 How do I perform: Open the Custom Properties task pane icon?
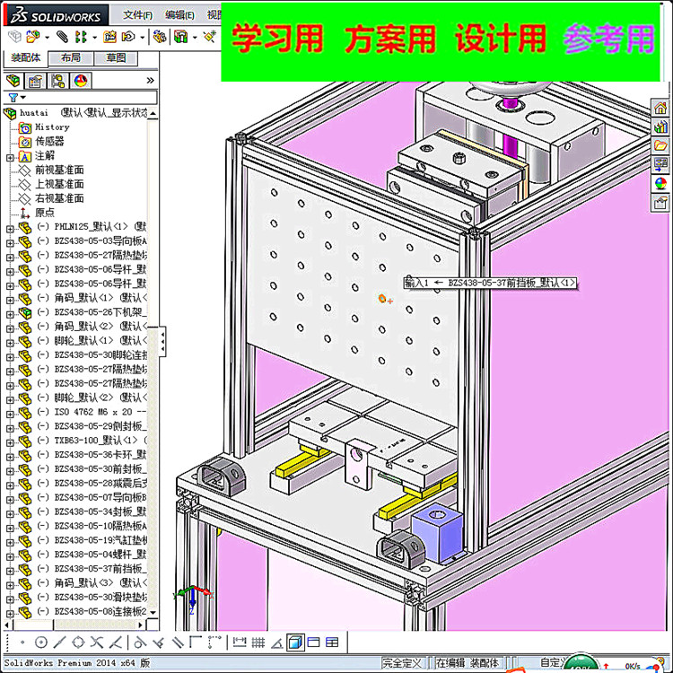[660, 202]
